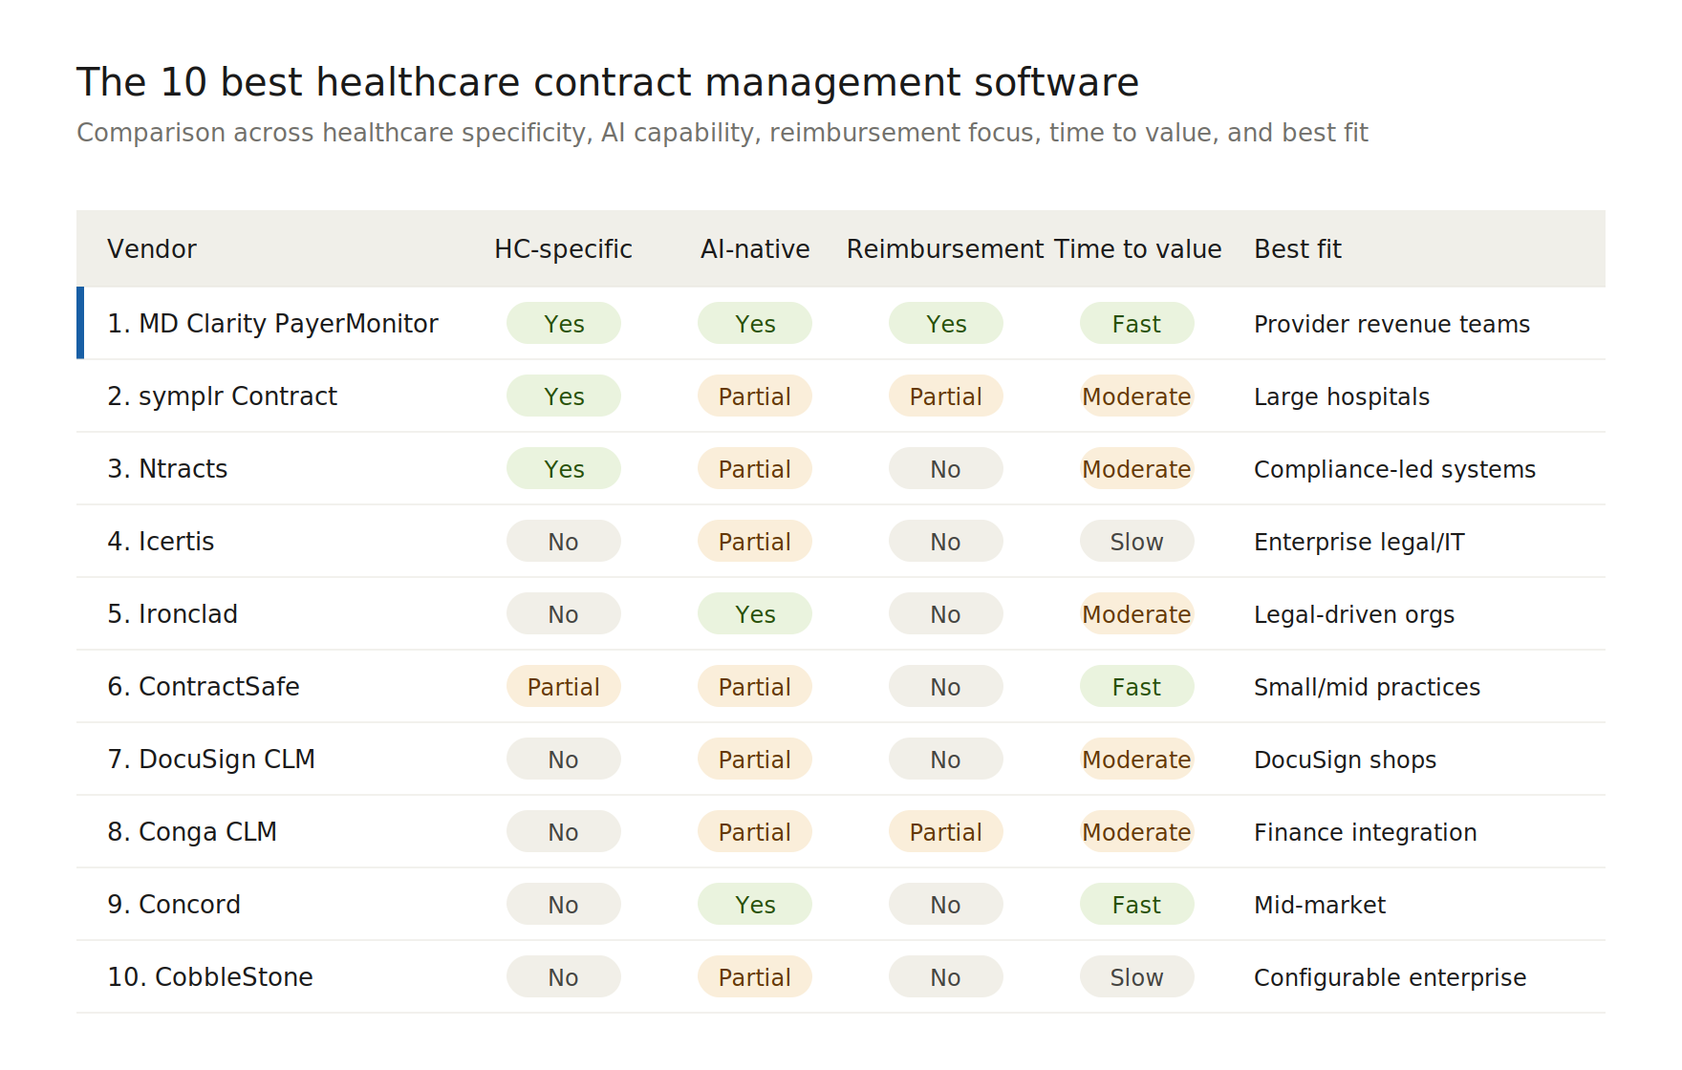Click the Best fit column header
1682x1070 pixels.
(x=1298, y=249)
